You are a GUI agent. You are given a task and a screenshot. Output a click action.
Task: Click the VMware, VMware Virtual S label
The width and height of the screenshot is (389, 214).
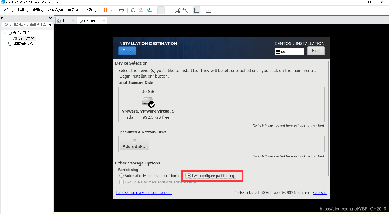[x=148, y=111]
